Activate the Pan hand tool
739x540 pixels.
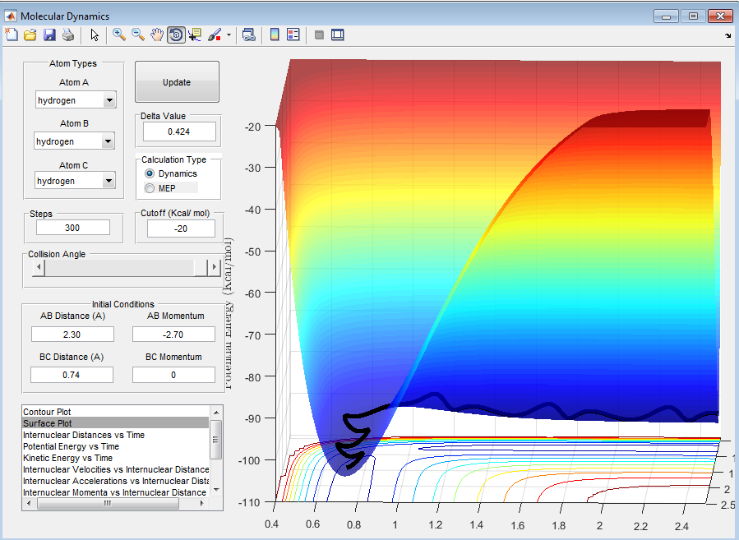[x=157, y=35]
